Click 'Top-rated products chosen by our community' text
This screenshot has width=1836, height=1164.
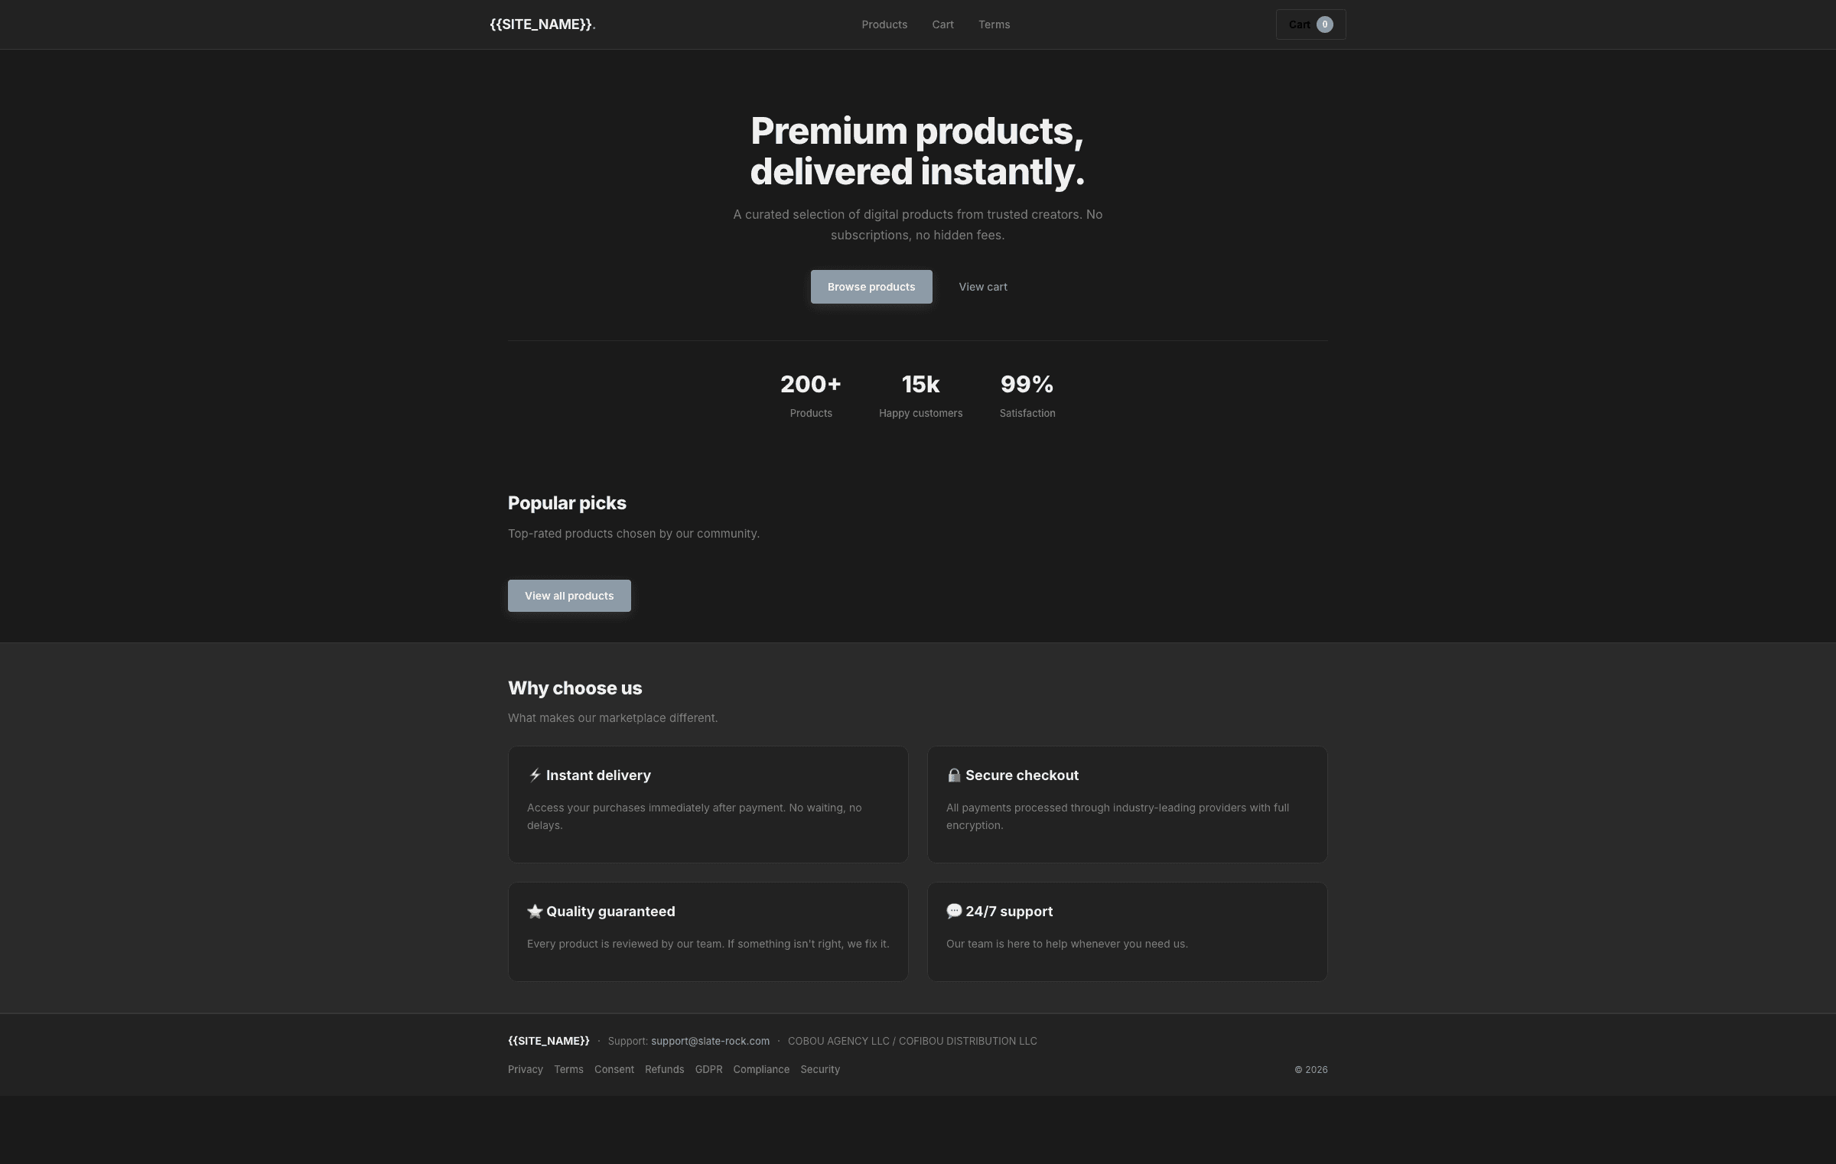(633, 533)
